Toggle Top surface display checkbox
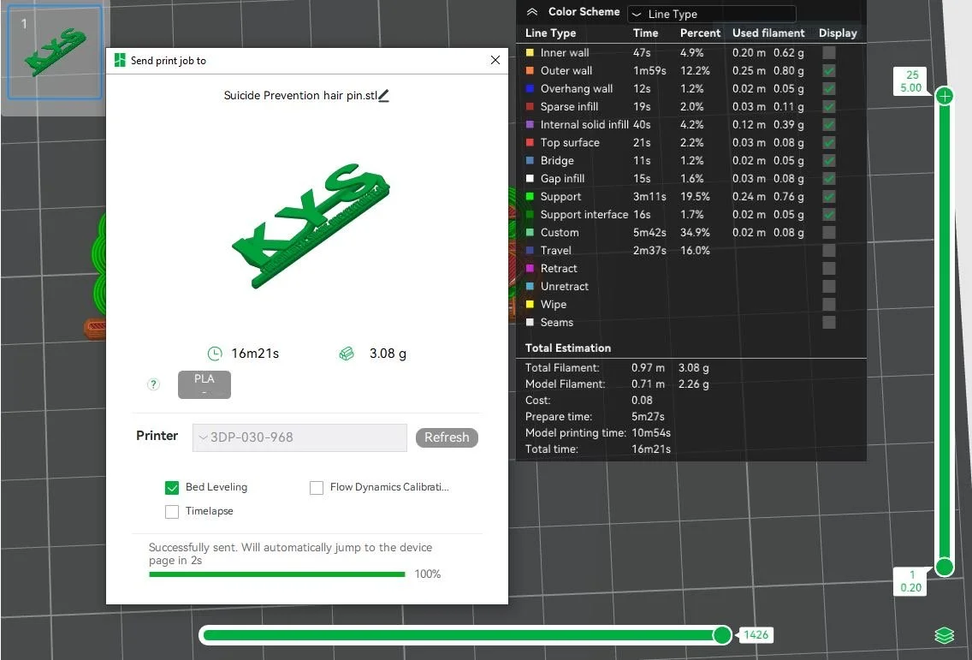Screen dimensions: 972x660 coord(829,143)
